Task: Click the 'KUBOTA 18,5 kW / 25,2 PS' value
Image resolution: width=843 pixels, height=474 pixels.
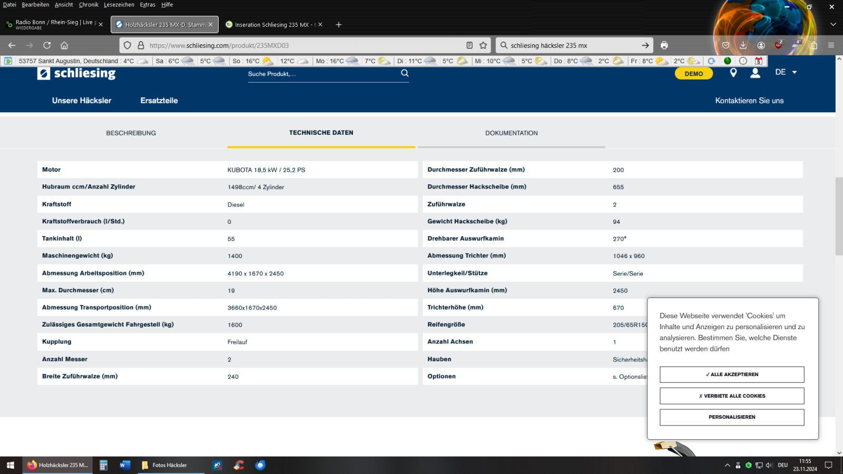Action: tap(267, 170)
